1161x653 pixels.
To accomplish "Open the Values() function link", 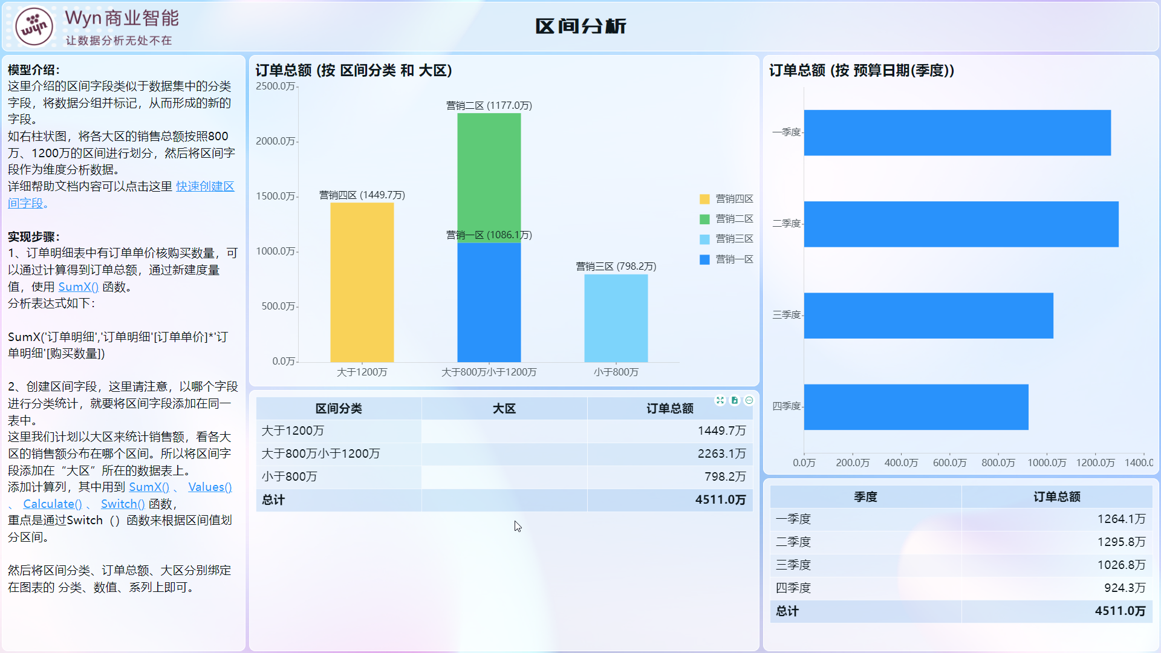I will [x=210, y=487].
